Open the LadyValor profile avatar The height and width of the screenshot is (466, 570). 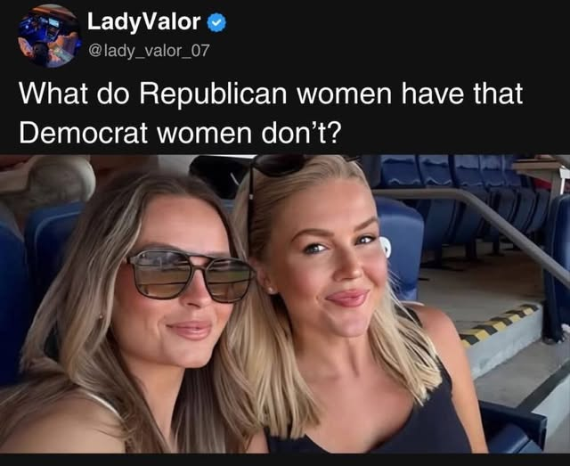tap(49, 36)
